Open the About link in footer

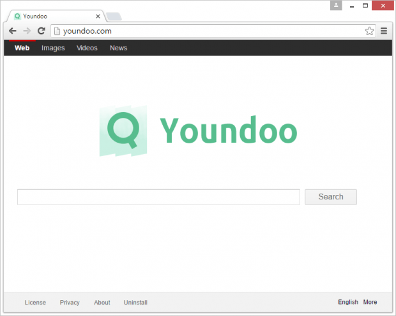[x=102, y=303]
